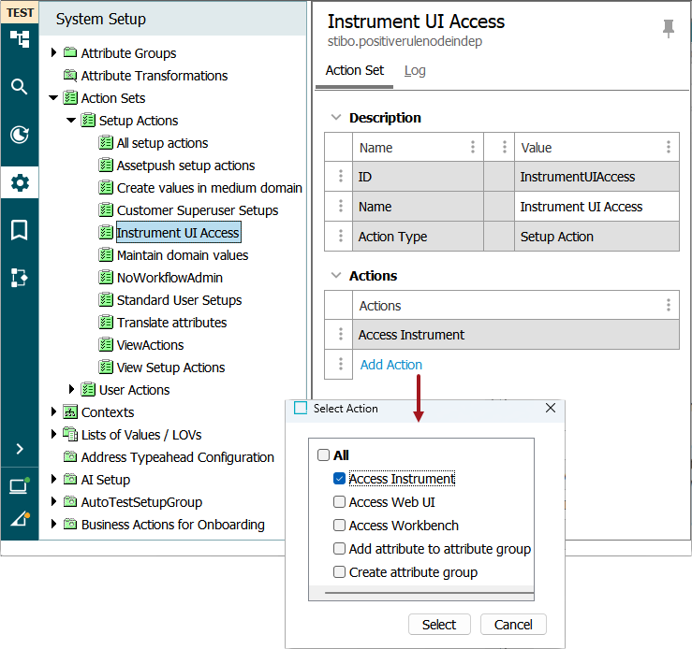The height and width of the screenshot is (649, 692).
Task: Open the Tree navigation icon in sidebar
Action: click(20, 39)
